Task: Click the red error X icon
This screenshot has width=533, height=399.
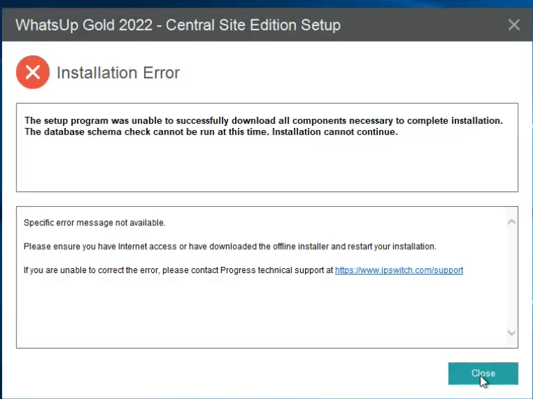Action: pyautogui.click(x=33, y=72)
